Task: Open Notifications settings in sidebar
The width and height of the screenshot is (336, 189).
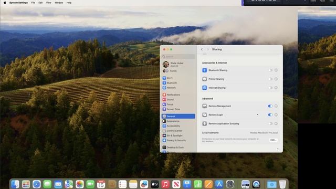Action: coord(178,94)
